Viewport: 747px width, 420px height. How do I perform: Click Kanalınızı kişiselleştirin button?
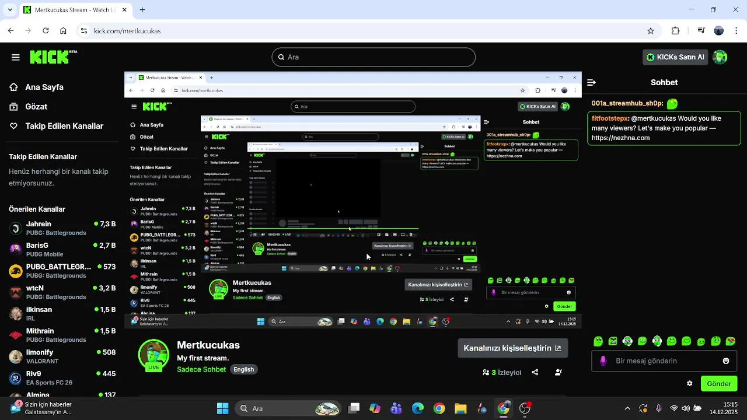pyautogui.click(x=512, y=348)
